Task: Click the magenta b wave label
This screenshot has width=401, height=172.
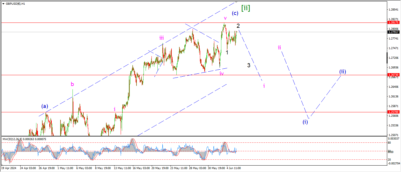Action: coord(72,84)
